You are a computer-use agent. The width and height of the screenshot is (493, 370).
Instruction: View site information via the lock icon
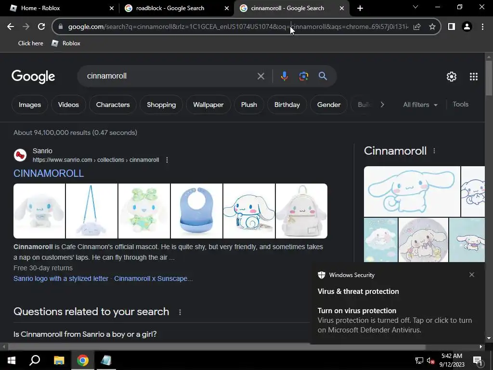[61, 27]
